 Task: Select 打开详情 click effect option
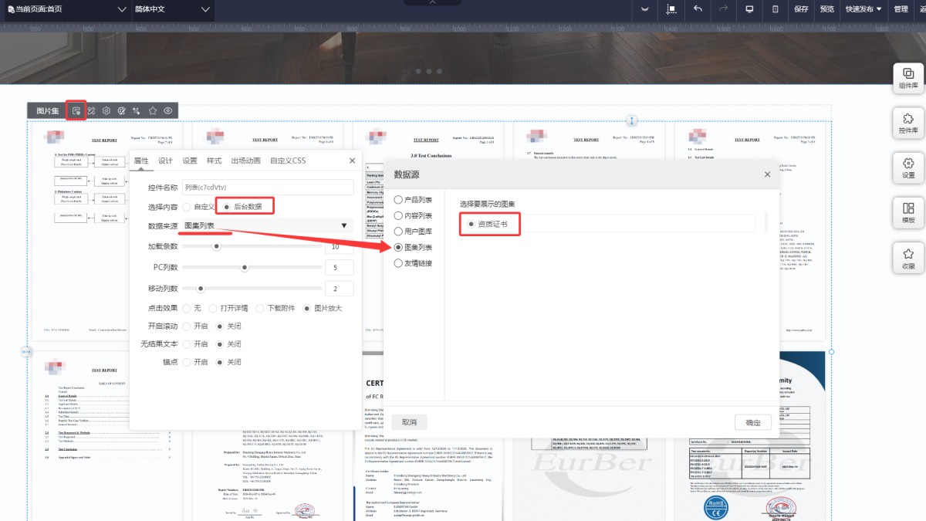point(214,308)
